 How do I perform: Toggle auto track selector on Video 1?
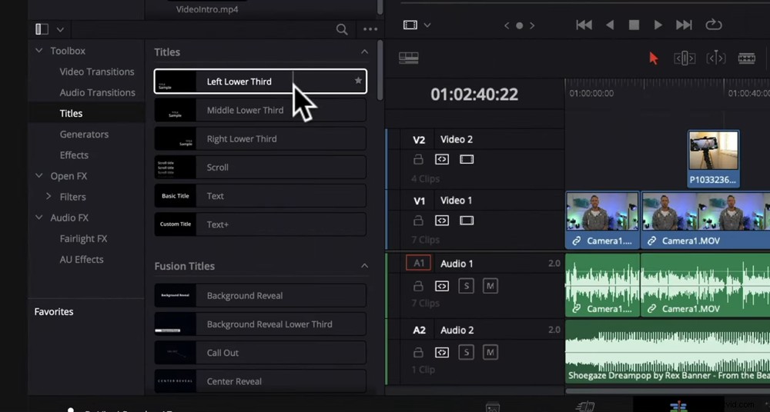pyautogui.click(x=442, y=221)
